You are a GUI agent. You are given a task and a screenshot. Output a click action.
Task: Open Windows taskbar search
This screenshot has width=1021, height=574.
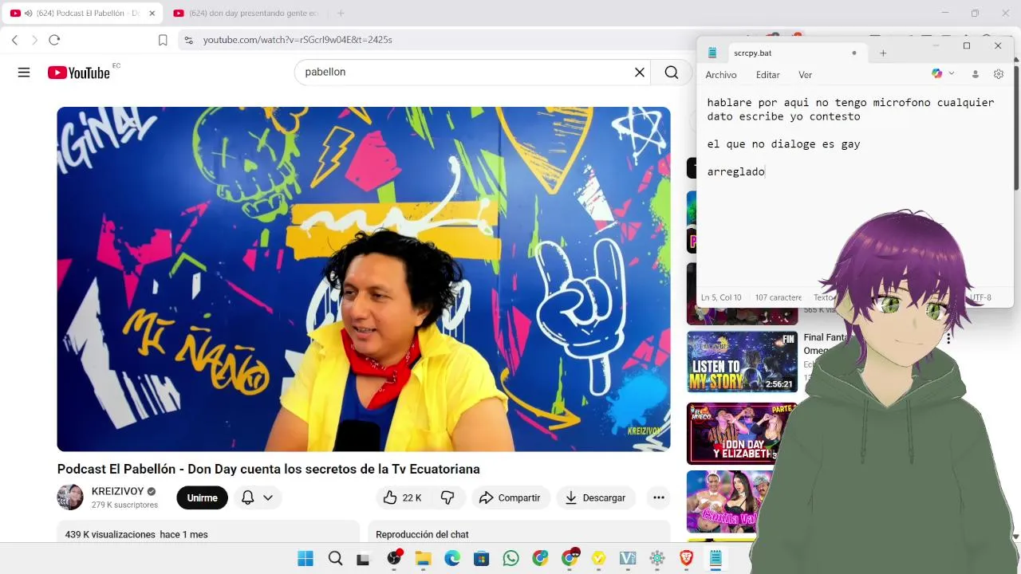tap(336, 559)
